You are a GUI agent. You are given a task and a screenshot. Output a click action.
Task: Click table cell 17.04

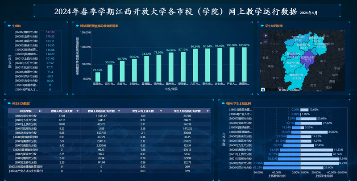coord(62,116)
